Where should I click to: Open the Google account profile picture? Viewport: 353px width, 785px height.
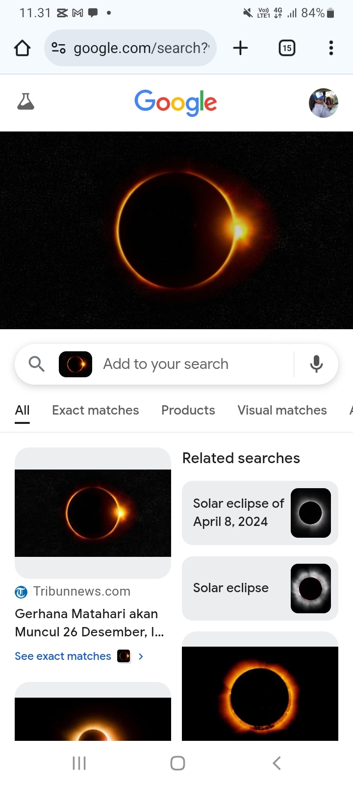coord(324,103)
